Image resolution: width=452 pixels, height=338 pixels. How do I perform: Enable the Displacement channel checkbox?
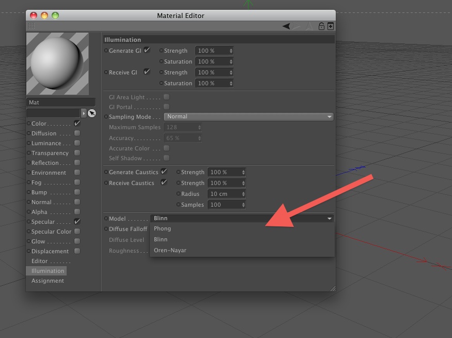[77, 251]
